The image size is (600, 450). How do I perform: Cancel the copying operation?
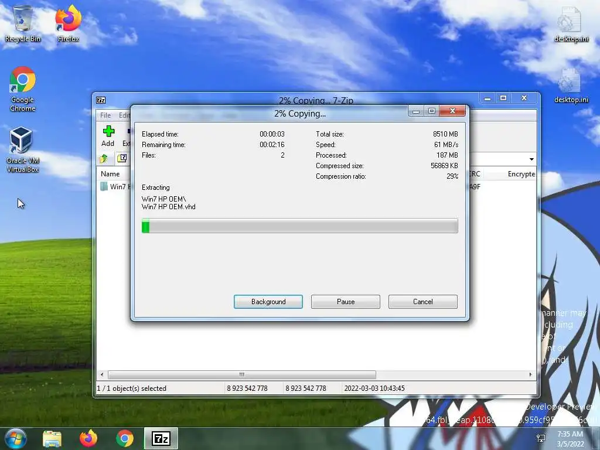(423, 302)
